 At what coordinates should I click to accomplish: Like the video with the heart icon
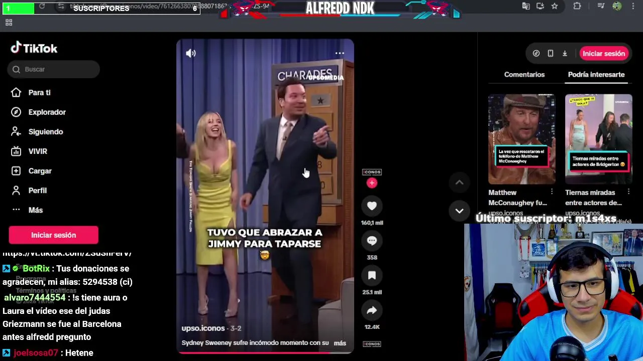click(372, 206)
